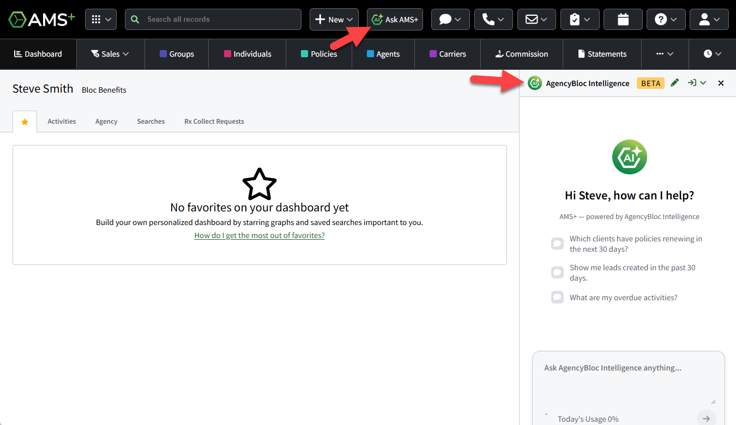
Task: Open Policies in the nav bar
Action: [319, 54]
